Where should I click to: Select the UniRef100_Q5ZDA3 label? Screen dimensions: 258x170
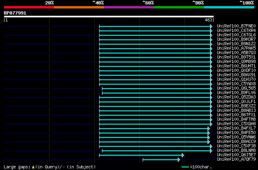pyautogui.click(x=236, y=97)
